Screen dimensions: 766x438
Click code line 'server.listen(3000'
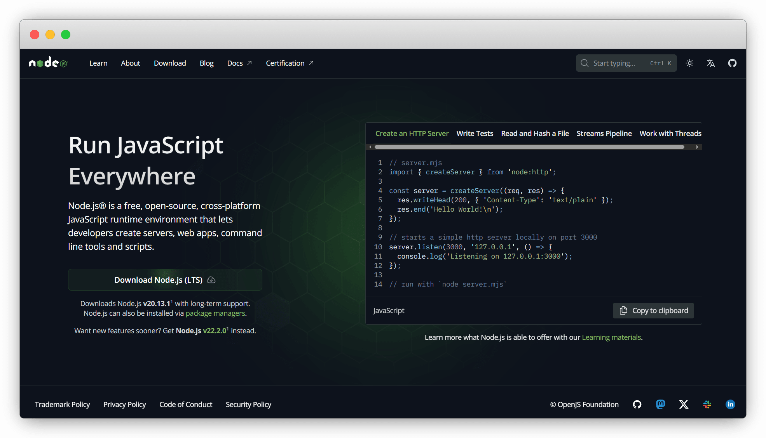coord(471,247)
